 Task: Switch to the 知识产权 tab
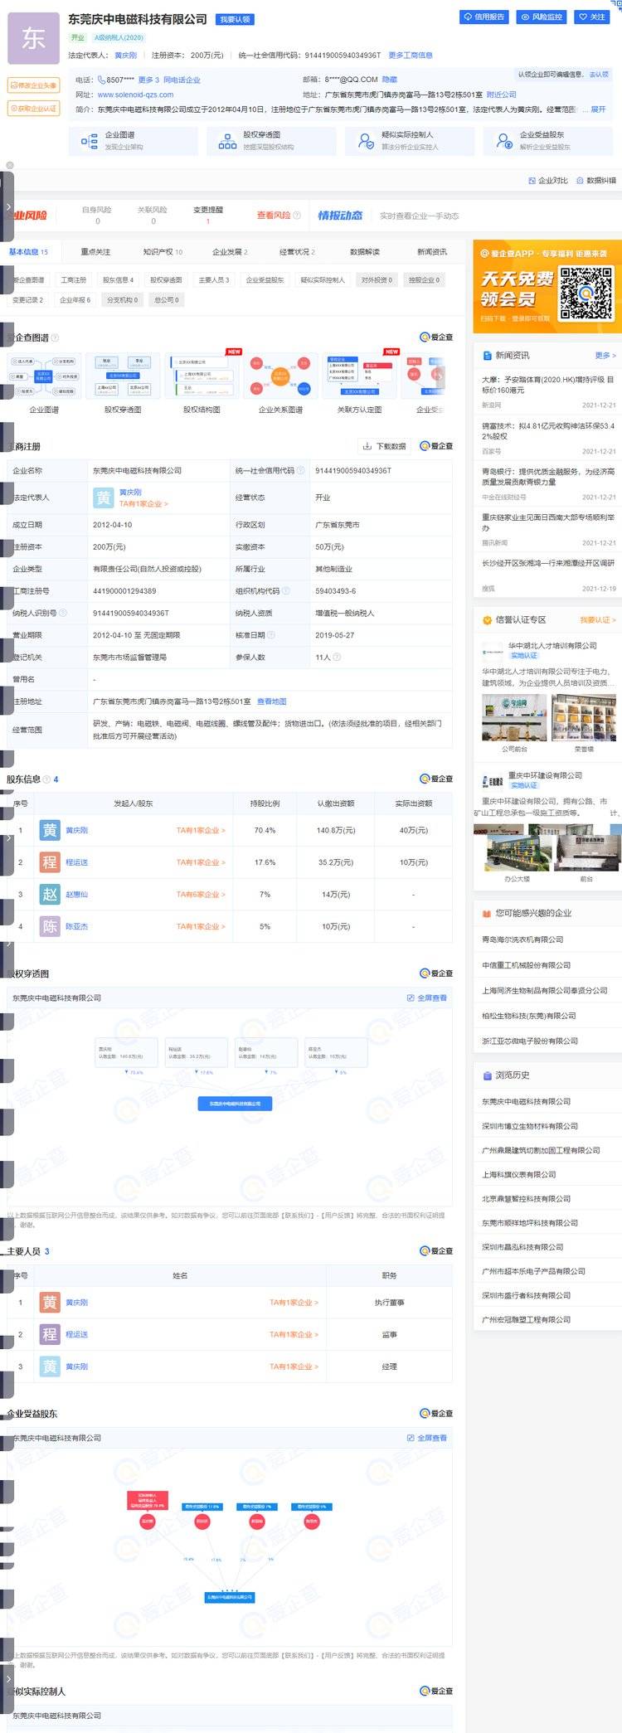coord(162,252)
